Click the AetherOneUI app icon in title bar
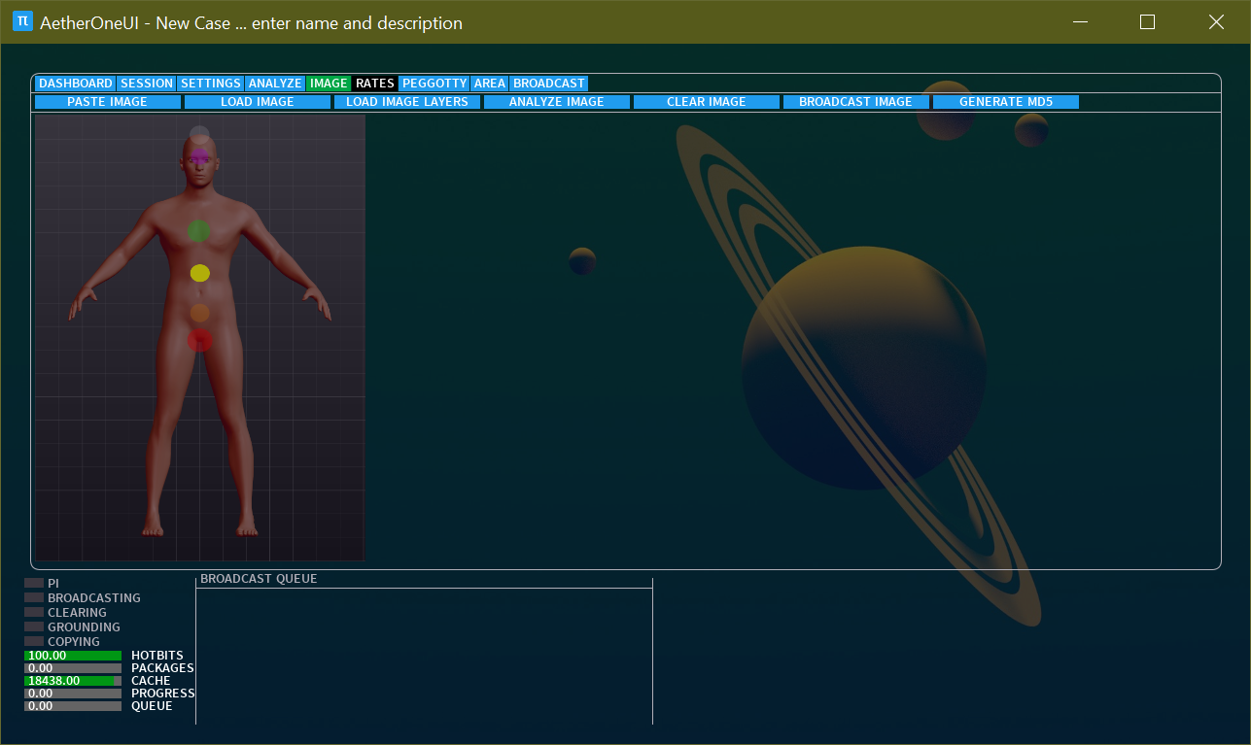This screenshot has height=745, width=1251. click(x=22, y=21)
